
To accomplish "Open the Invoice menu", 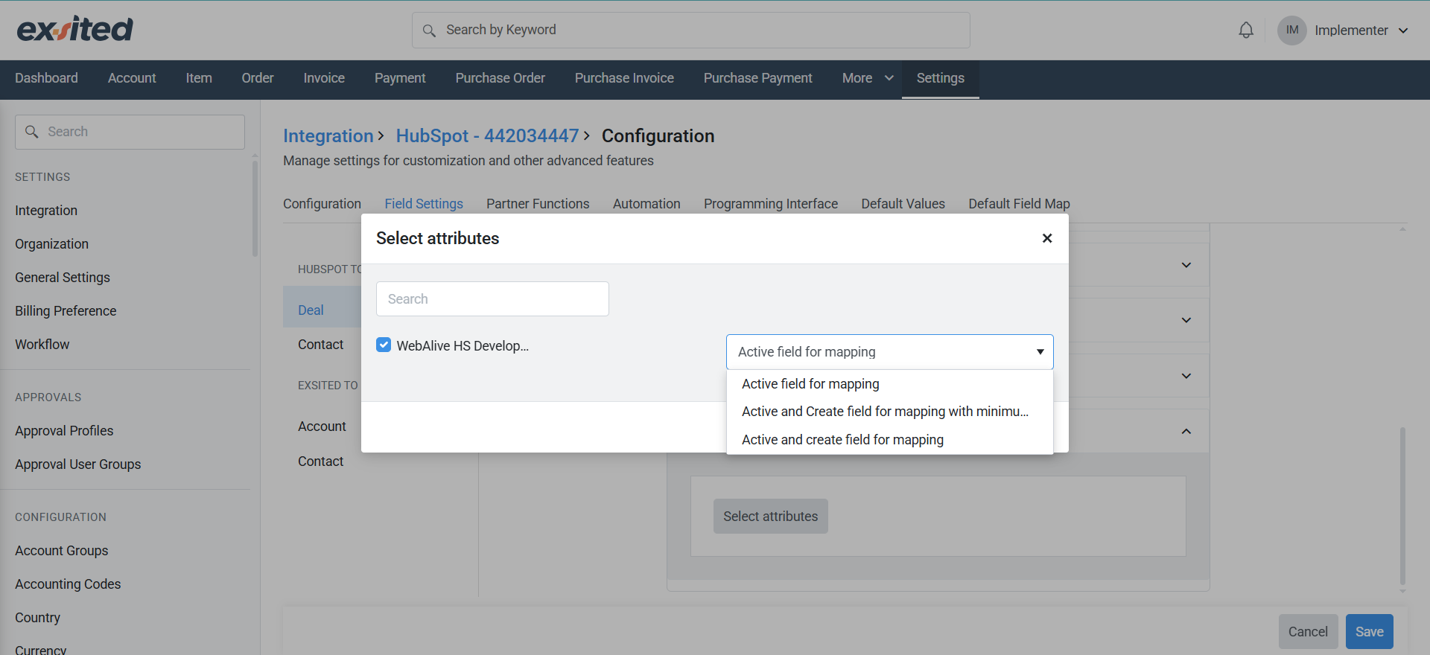I will click(x=324, y=78).
